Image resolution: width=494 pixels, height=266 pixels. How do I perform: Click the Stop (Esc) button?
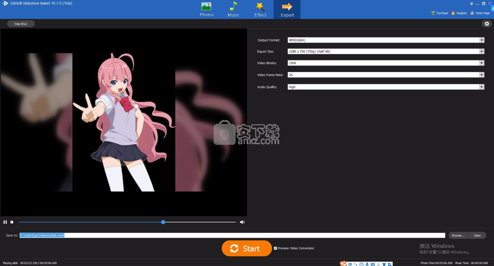click(21, 24)
